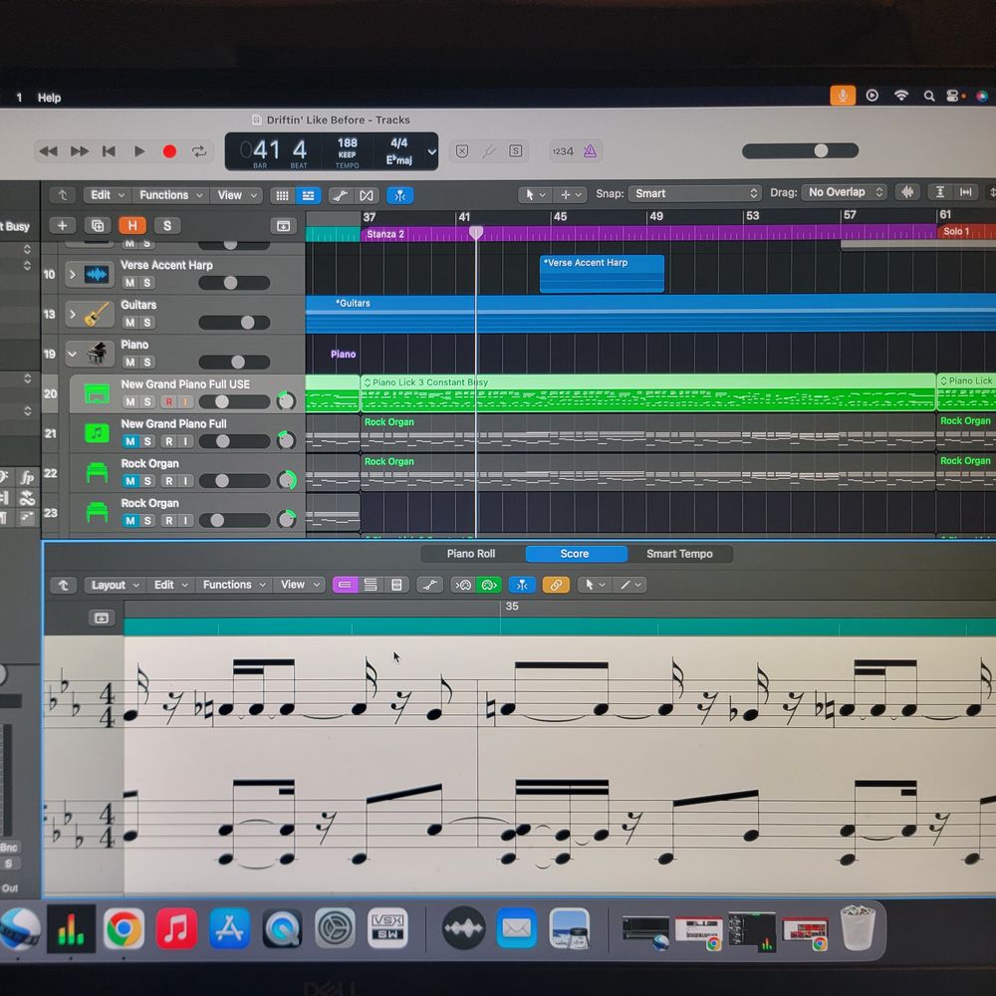Image resolution: width=996 pixels, height=996 pixels.
Task: Toggle the Cycle loop button
Action: (199, 151)
